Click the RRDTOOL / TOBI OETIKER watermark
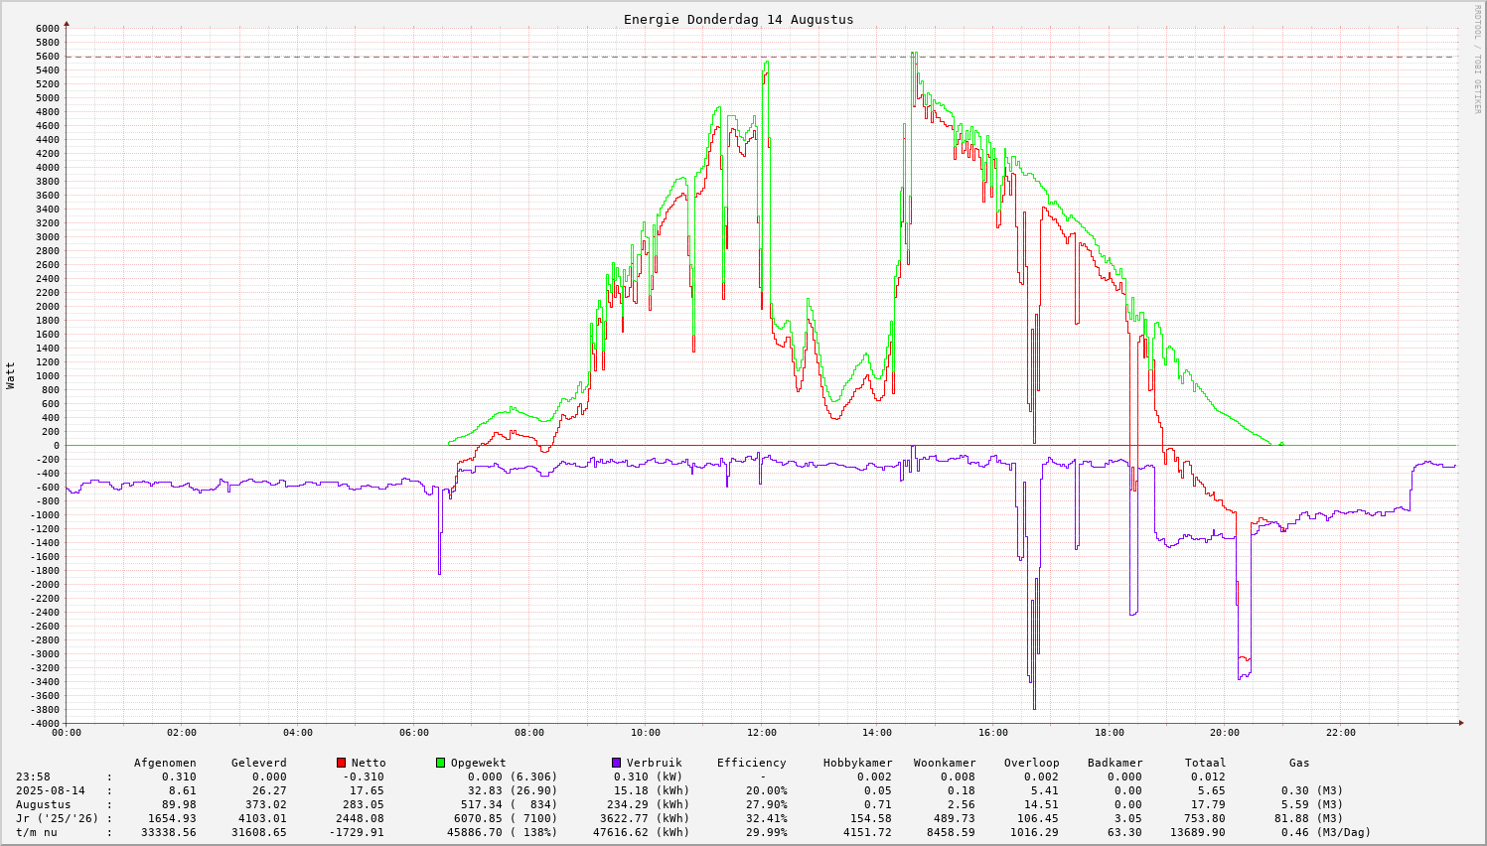1487x846 pixels. coord(1477,59)
